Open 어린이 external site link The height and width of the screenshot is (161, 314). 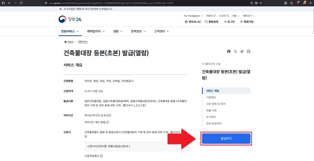click(x=211, y=16)
